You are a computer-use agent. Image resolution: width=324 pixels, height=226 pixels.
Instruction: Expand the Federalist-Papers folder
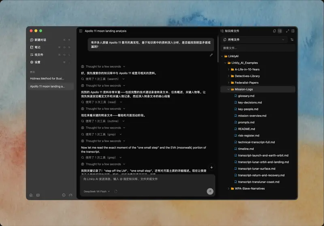[x=228, y=83]
